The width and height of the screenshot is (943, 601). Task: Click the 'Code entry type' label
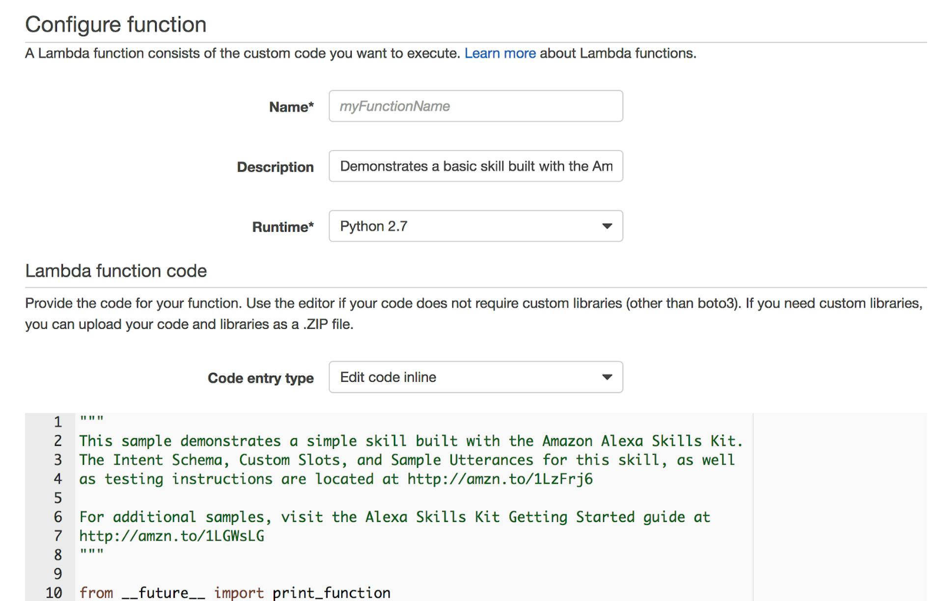tap(260, 378)
